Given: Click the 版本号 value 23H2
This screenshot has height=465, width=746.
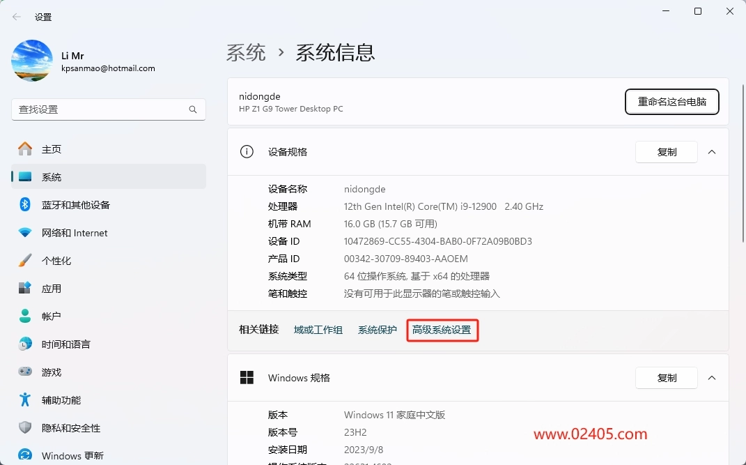Looking at the screenshot, I should coord(355,433).
